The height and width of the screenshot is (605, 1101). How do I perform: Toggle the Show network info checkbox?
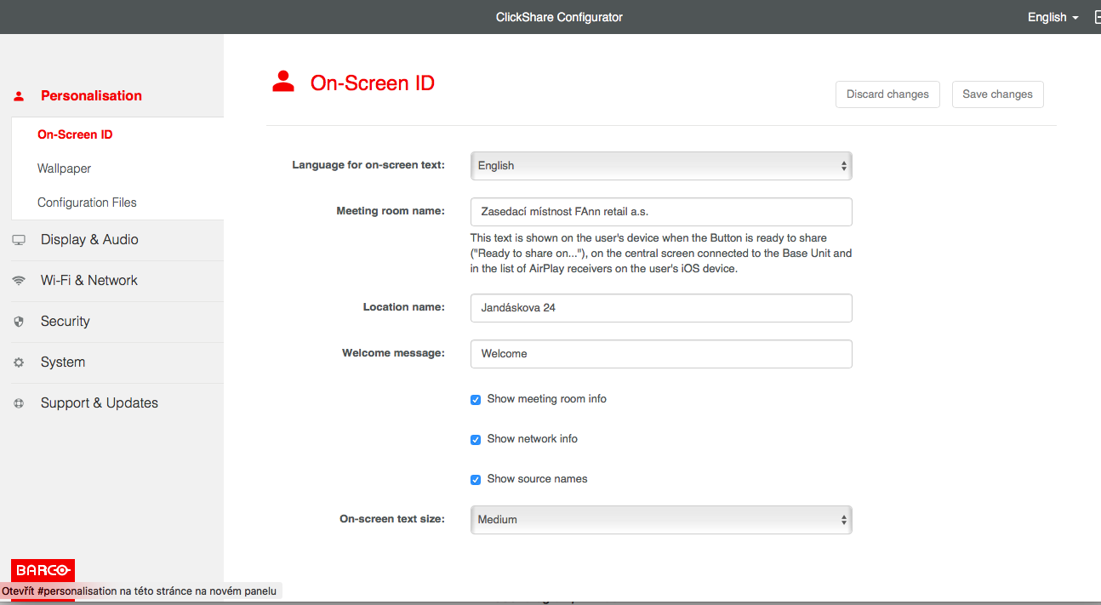coord(476,440)
